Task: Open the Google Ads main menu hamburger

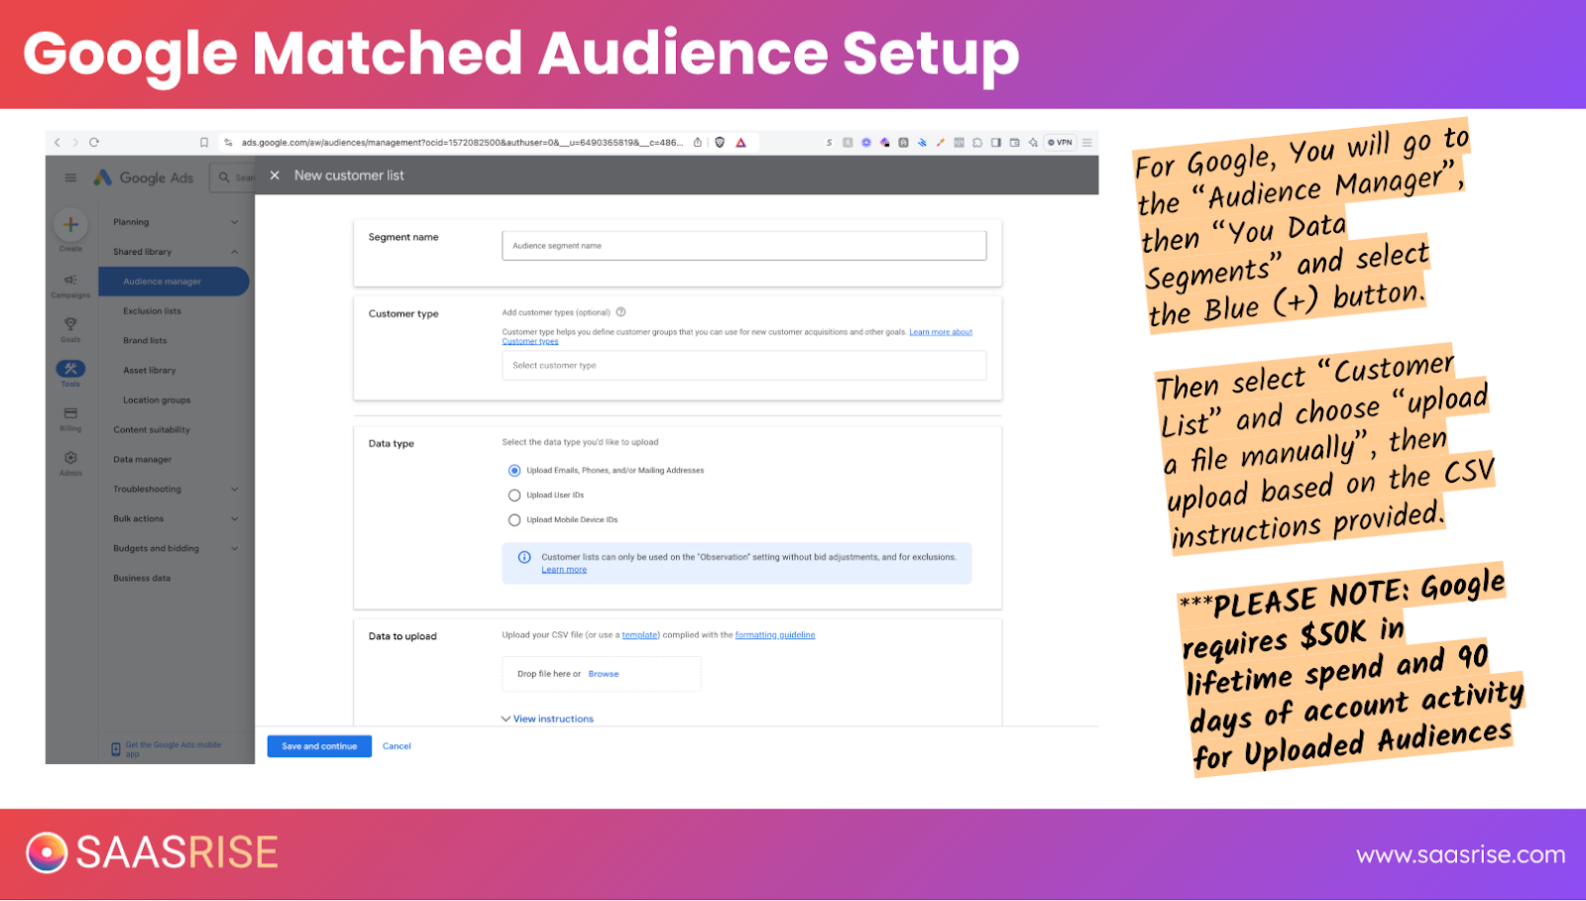Action: pos(70,177)
